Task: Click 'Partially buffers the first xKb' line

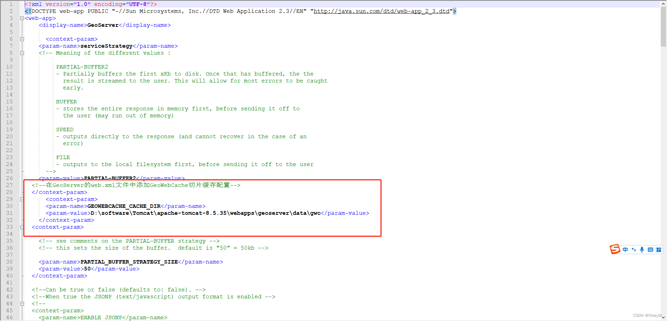Action: [x=185, y=74]
